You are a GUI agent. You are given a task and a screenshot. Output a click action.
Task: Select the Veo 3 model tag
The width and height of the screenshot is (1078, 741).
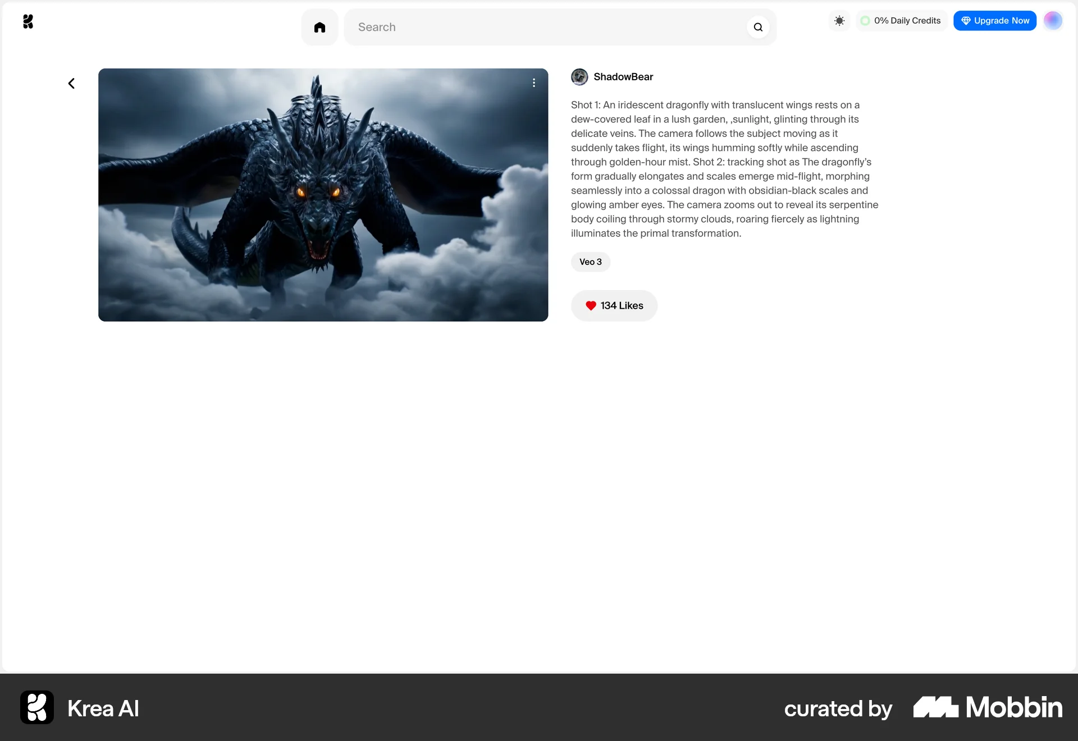click(590, 262)
